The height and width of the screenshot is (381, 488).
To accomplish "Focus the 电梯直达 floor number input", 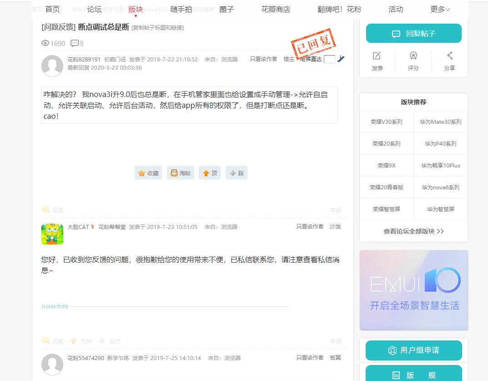I will point(329,59).
